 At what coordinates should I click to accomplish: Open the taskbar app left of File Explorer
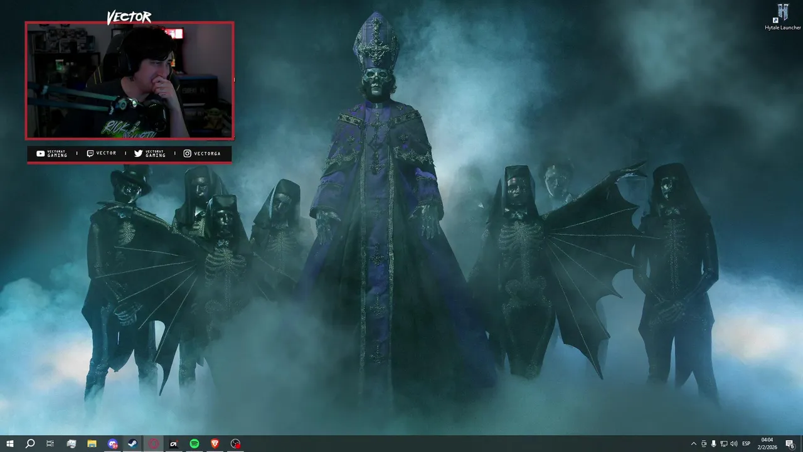pos(71,444)
